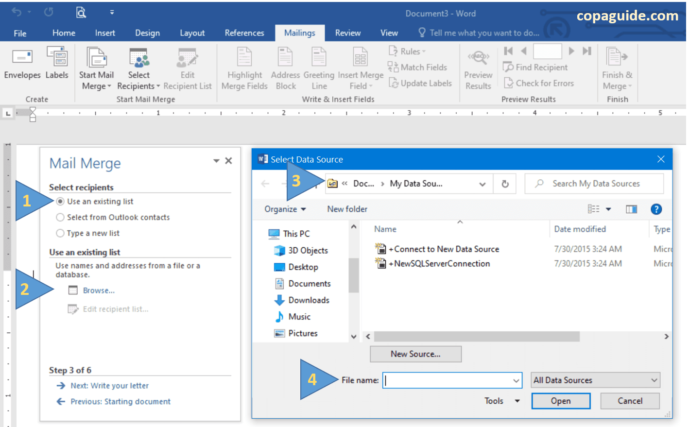Open Select Recipients menu
This screenshot has width=689, height=427.
coord(138,68)
